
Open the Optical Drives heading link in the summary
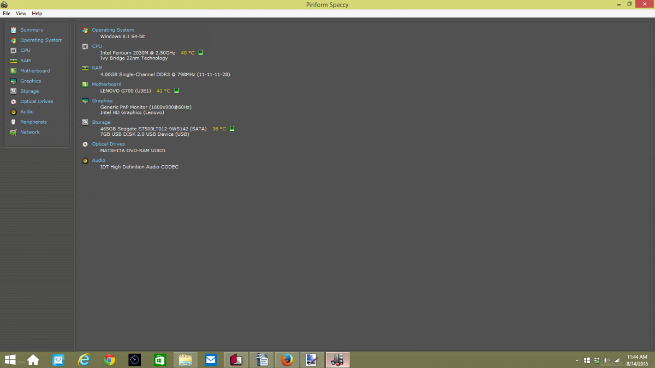108,144
